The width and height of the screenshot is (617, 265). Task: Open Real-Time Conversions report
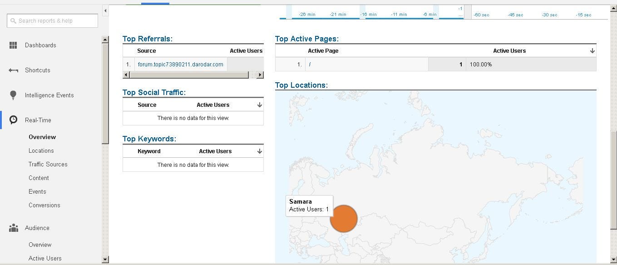(x=44, y=205)
